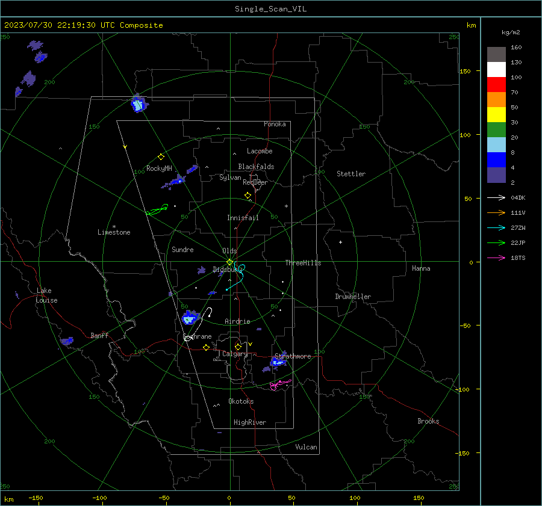Click the orange 70 kg/m2 color swatch
Viewport: 542px width, 506px height.
(x=496, y=100)
